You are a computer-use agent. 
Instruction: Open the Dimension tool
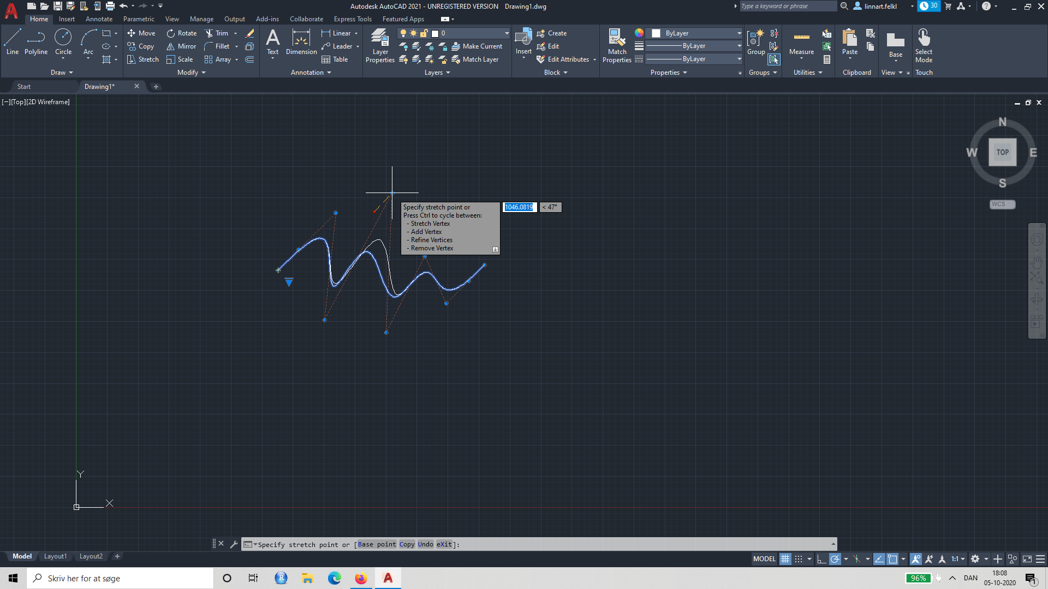point(301,43)
